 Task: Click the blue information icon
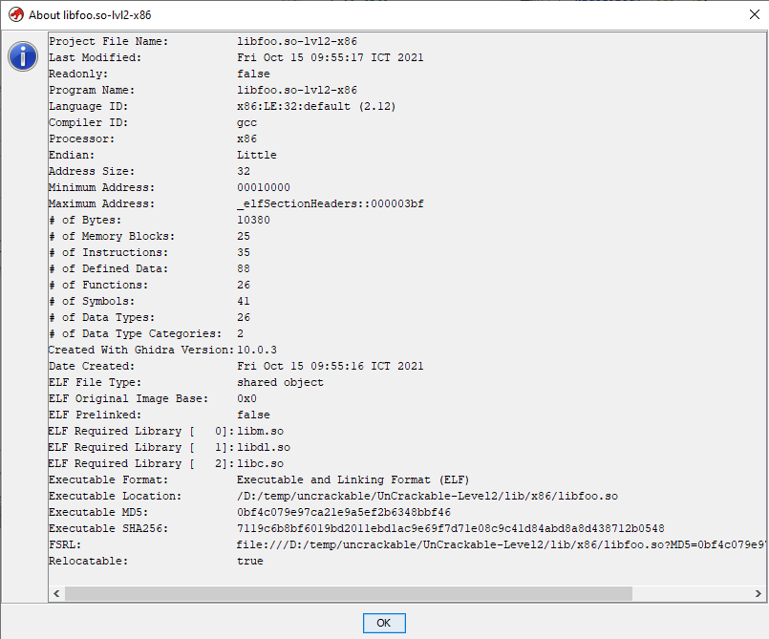click(x=23, y=56)
